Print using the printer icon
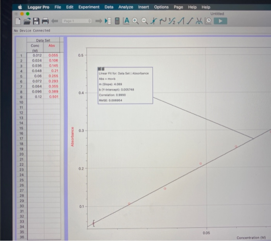 (x=45, y=21)
